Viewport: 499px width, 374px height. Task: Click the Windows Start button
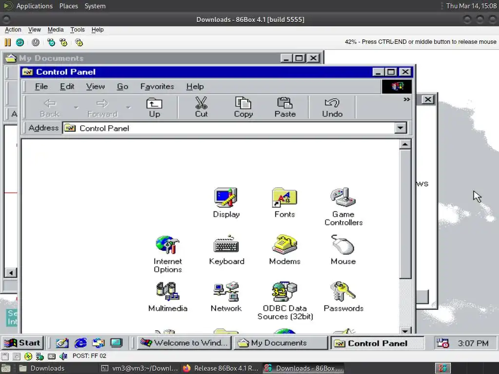click(x=22, y=343)
